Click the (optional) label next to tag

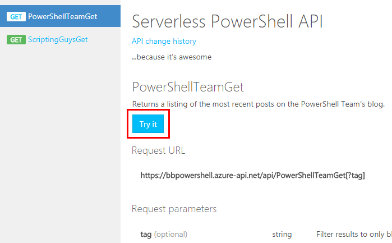coord(170,234)
